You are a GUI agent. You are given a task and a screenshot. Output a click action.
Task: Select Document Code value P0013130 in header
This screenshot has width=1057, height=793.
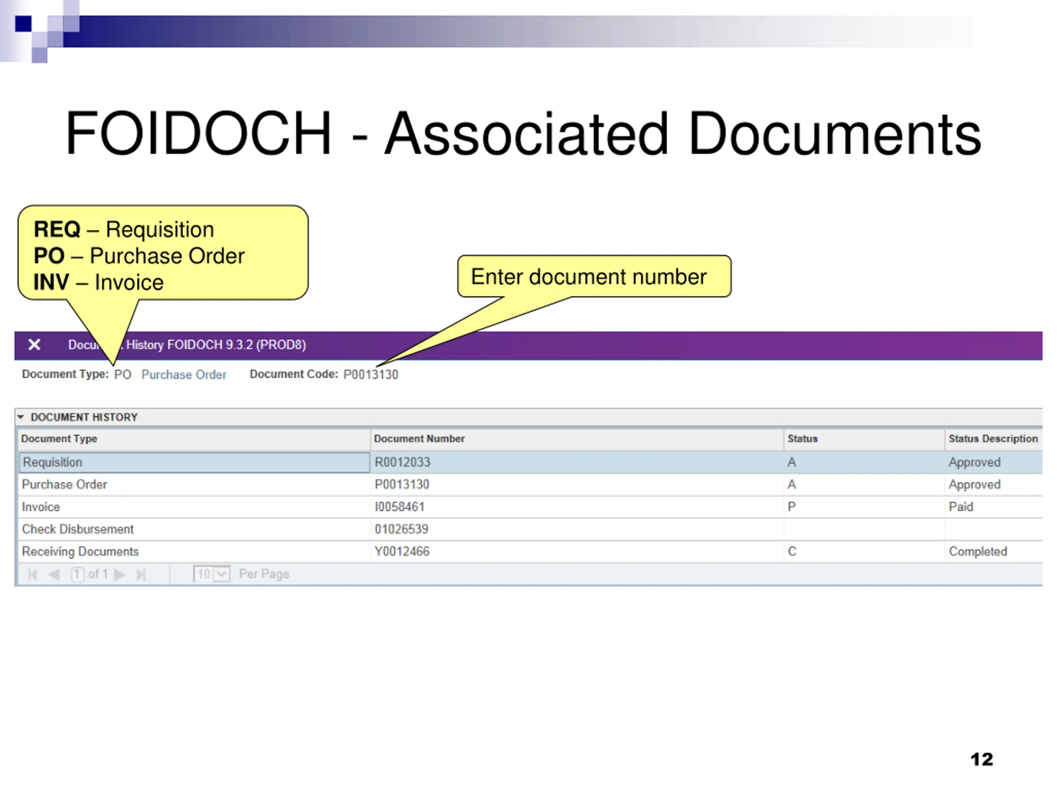(x=371, y=375)
